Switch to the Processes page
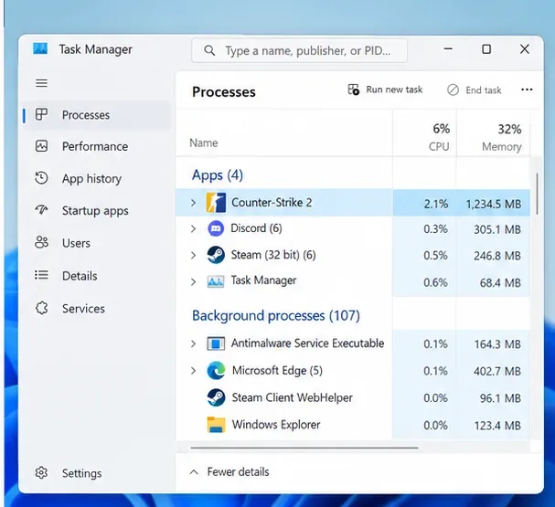Image resolution: width=555 pixels, height=507 pixels. (x=97, y=115)
